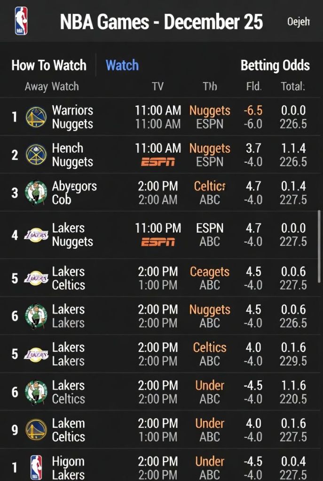
Task: Select the Betting Odds tab
Action: click(275, 65)
